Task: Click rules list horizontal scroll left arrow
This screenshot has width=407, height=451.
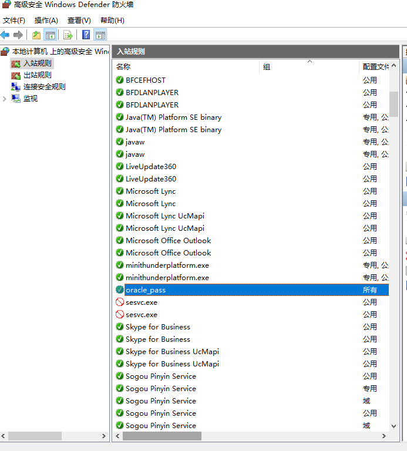Action: tap(117, 436)
